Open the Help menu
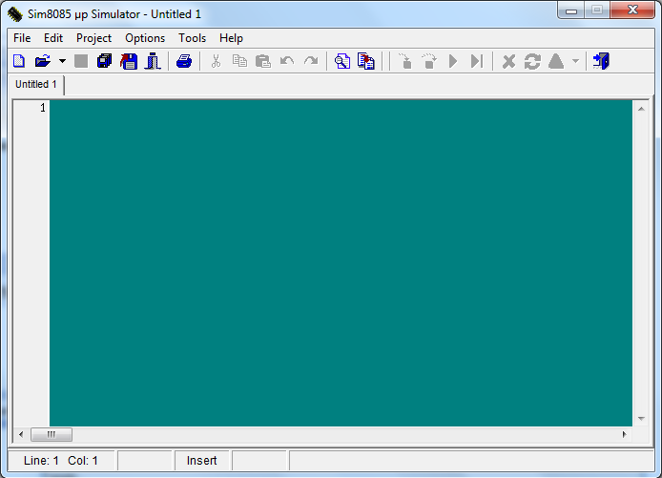Image resolution: width=662 pixels, height=478 pixels. pyautogui.click(x=231, y=38)
